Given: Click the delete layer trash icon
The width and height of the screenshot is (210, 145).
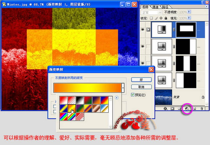Looking at the screenshot, I should click(x=202, y=108).
